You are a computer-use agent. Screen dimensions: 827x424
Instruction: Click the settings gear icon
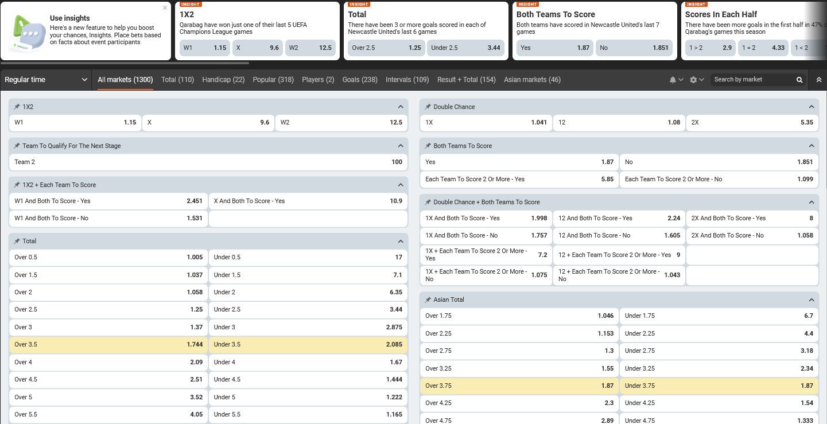coord(693,80)
